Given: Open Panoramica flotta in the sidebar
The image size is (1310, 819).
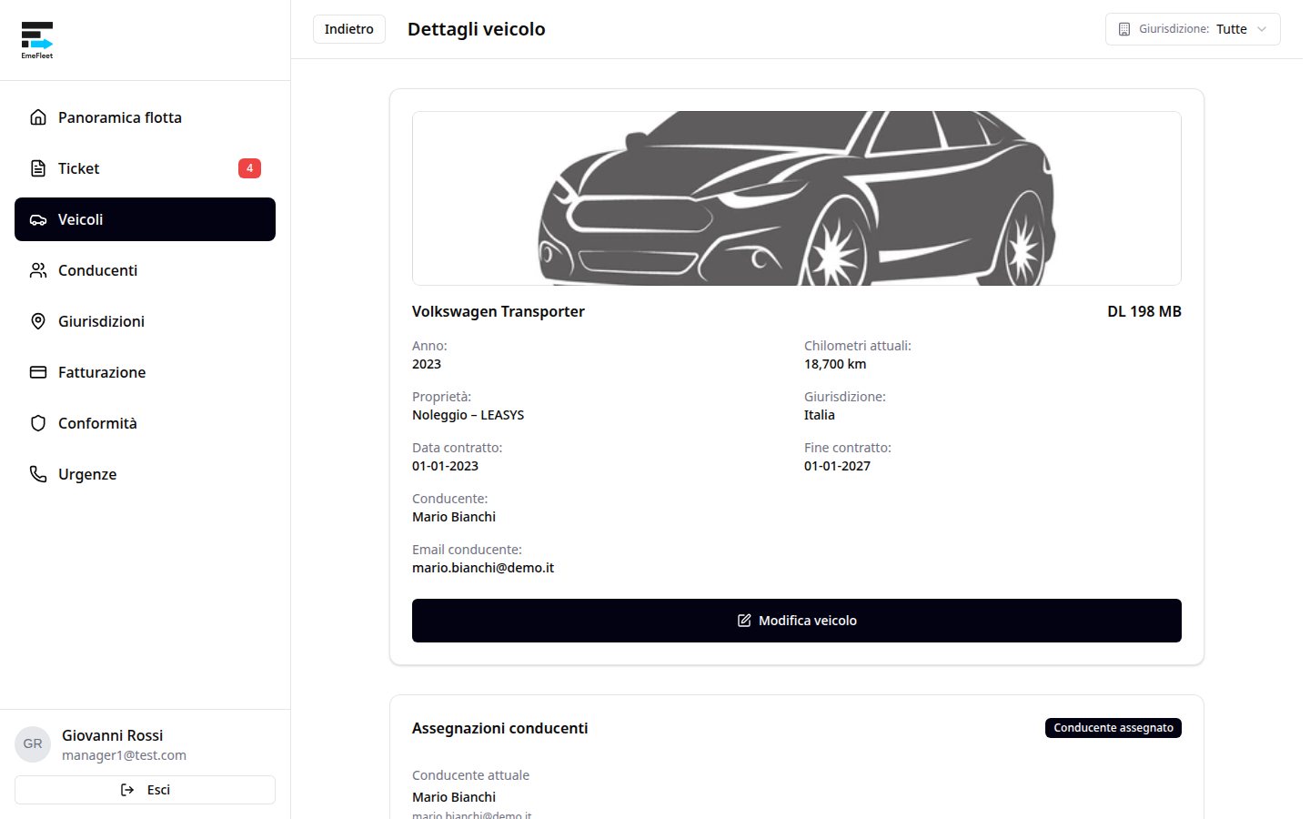Looking at the screenshot, I should (145, 117).
